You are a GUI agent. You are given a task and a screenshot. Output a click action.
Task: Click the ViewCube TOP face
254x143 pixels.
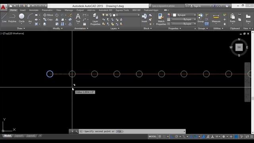click(x=239, y=47)
